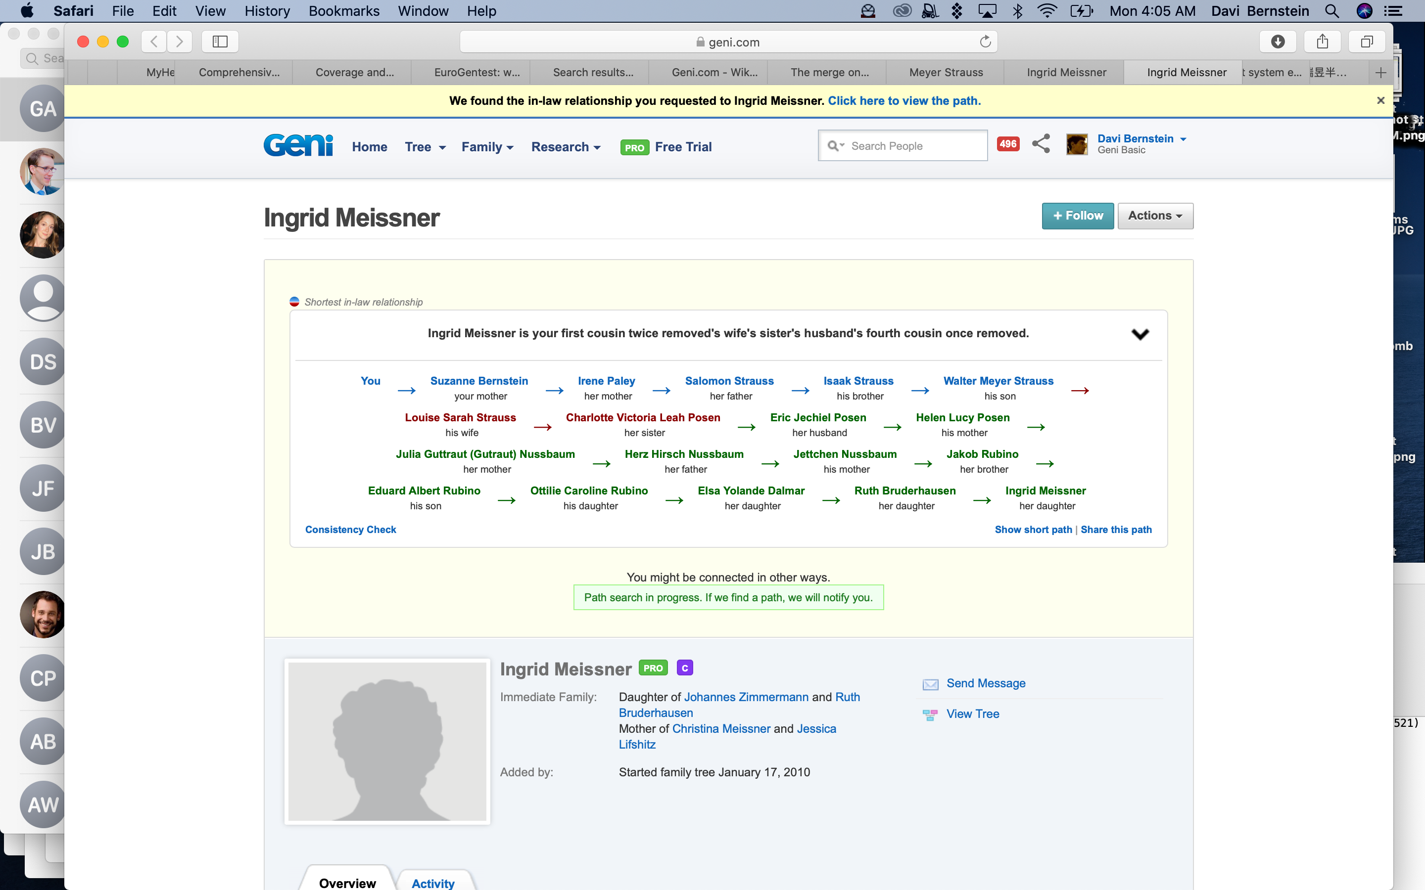Viewport: 1425px width, 890px height.
Task: Dismiss the yellow in-law notification banner
Action: 1380,101
